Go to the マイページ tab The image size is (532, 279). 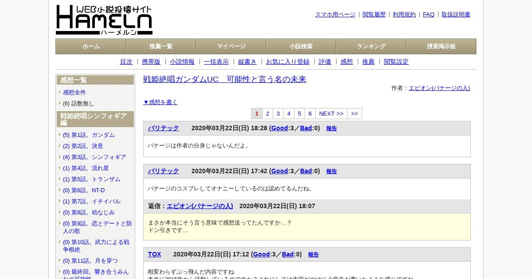tap(231, 46)
